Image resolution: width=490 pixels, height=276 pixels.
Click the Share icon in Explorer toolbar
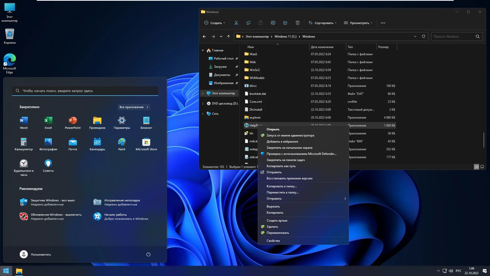click(285, 23)
